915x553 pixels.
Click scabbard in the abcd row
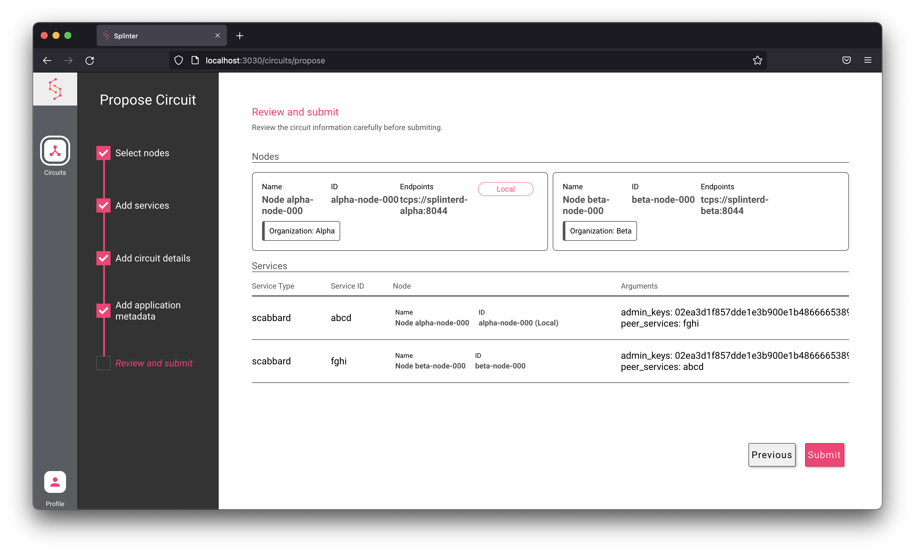271,318
